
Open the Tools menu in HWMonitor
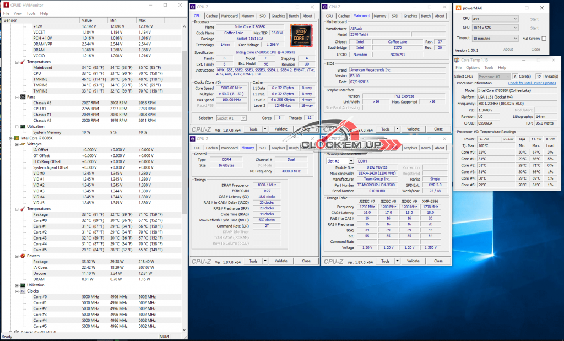click(31, 13)
